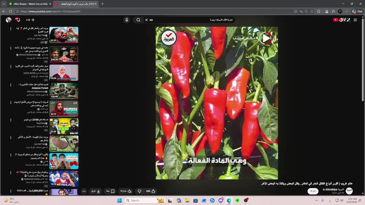Open options menu for AZIZA NOUR video
The height and width of the screenshot is (205, 365).
coord(11,66)
